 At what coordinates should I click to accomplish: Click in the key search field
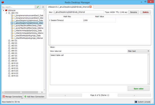(18, 7)
